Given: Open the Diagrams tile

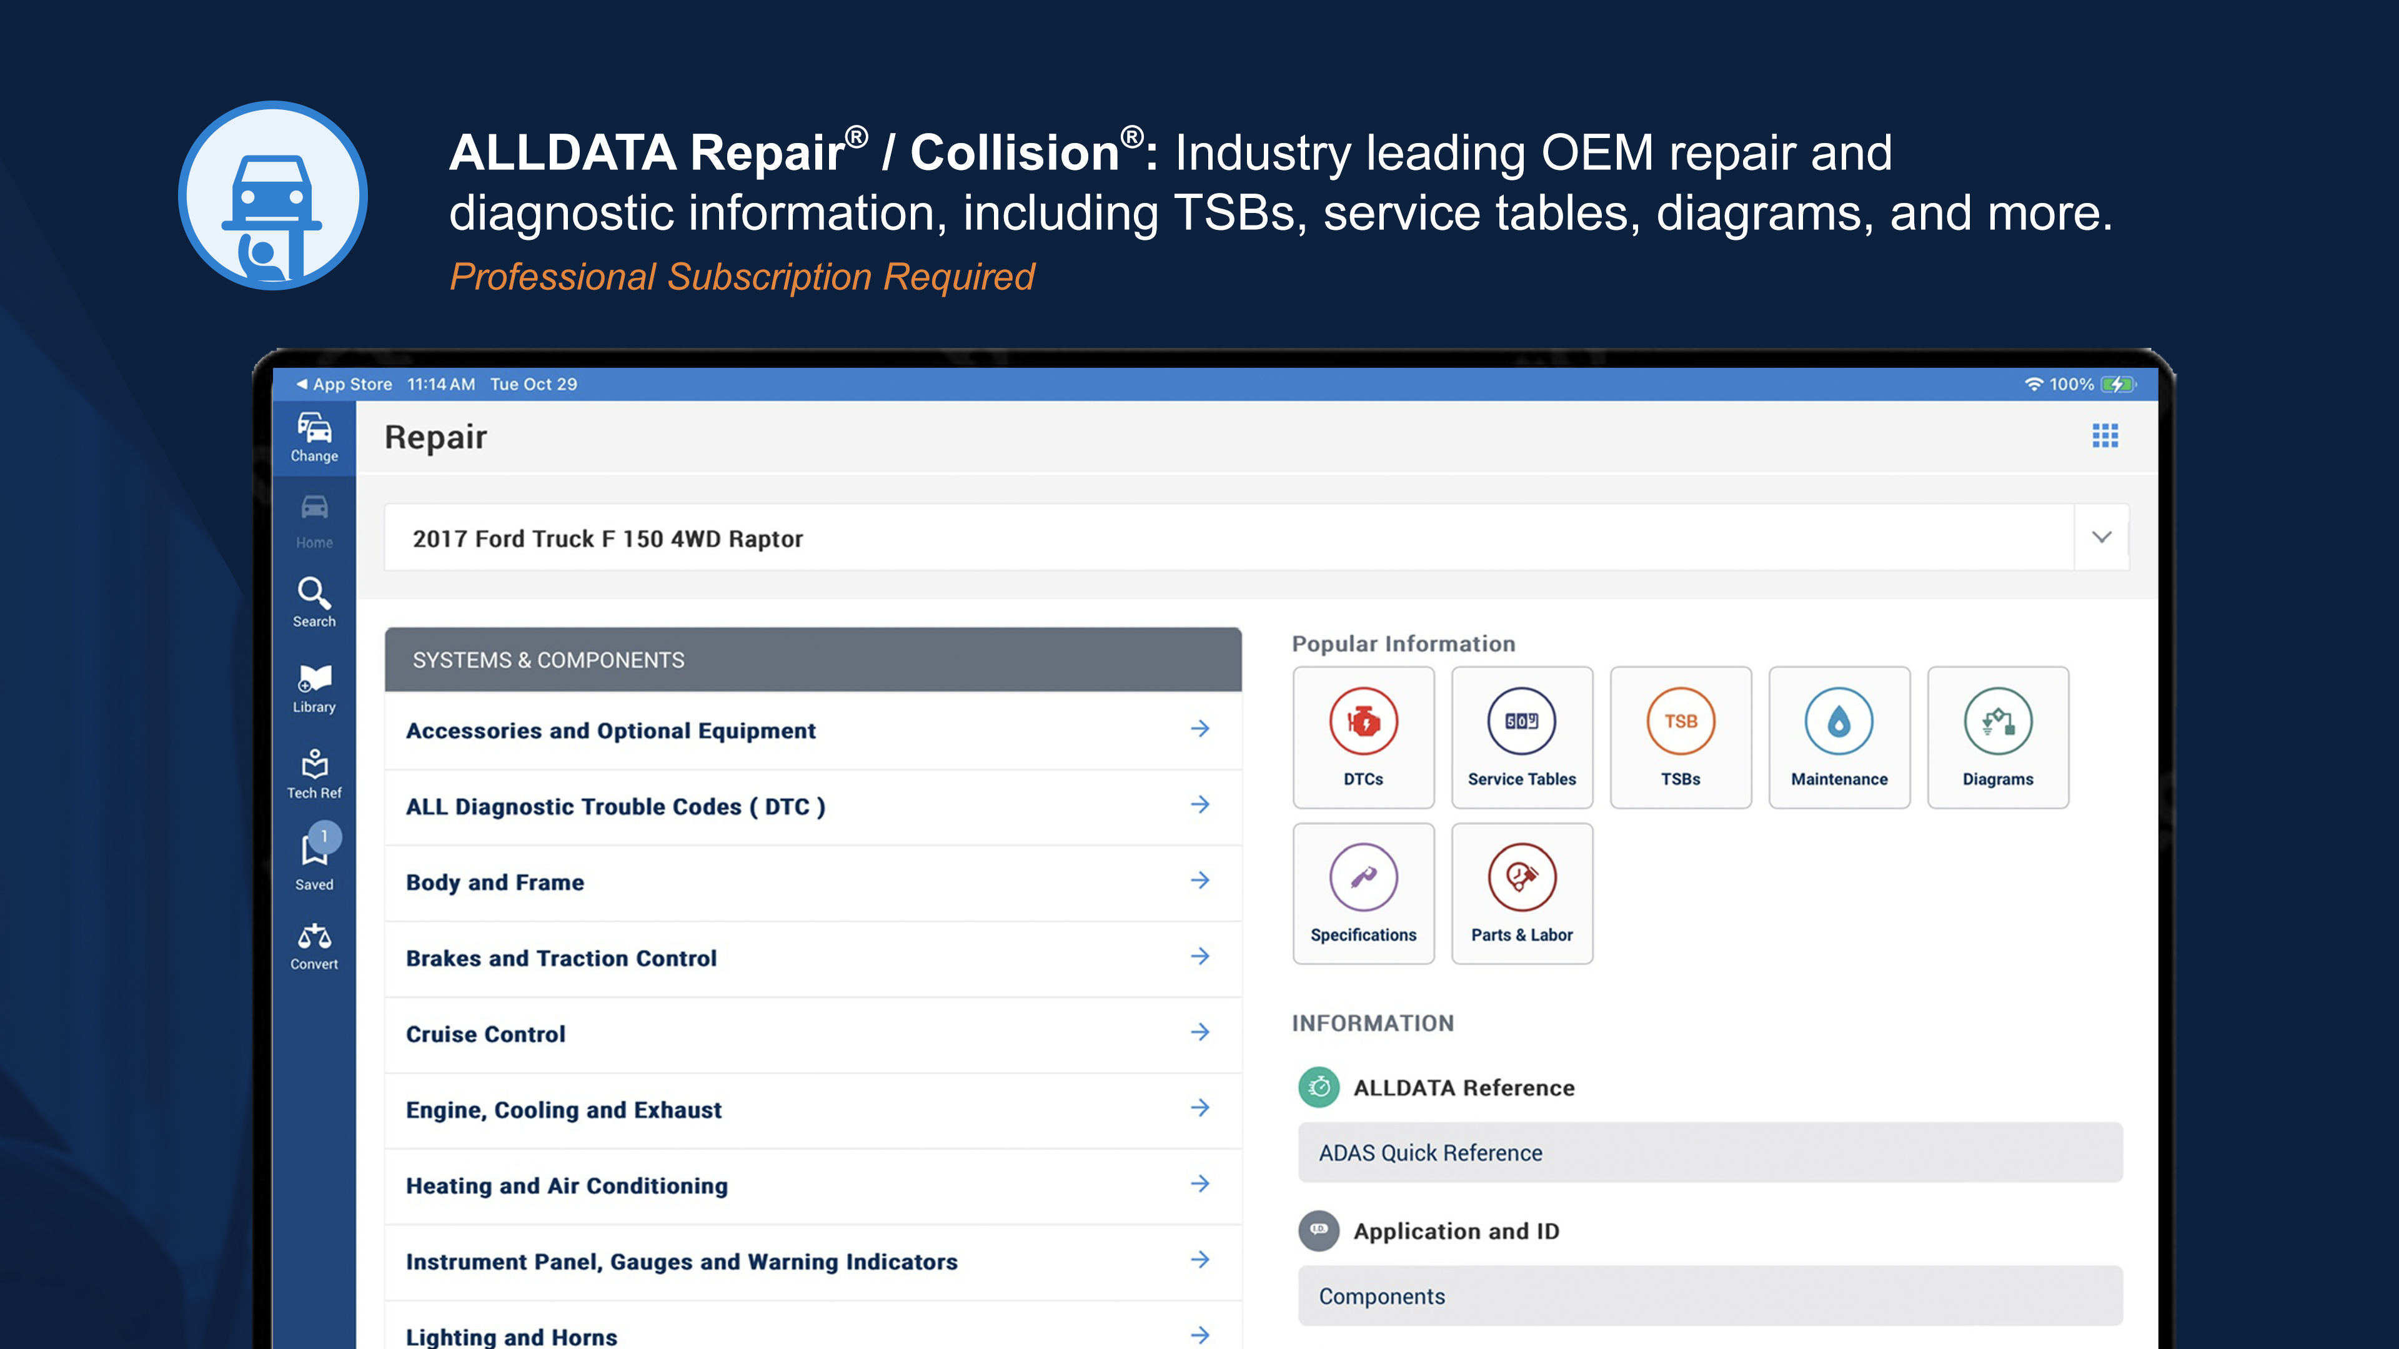Looking at the screenshot, I should (1998, 738).
